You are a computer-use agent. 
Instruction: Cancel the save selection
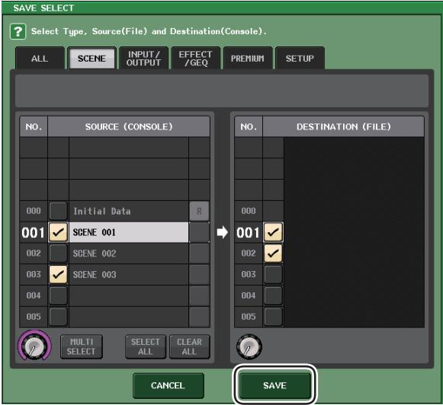tap(168, 385)
